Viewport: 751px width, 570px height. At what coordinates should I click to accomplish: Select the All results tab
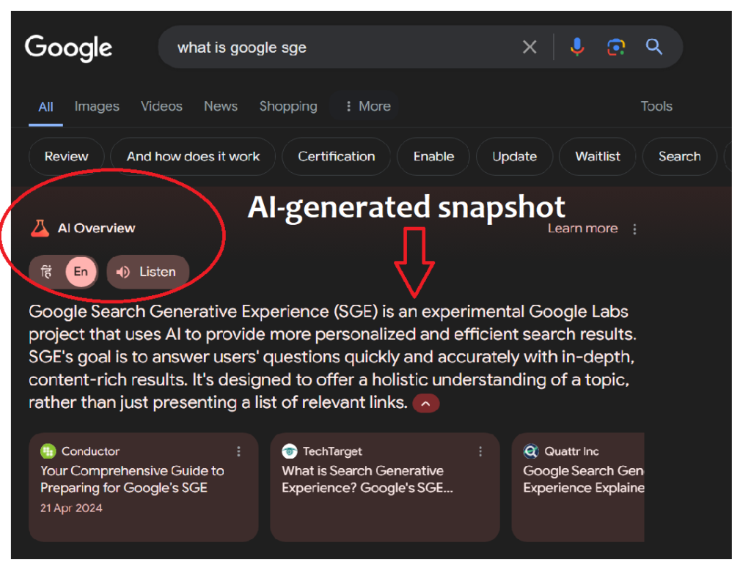(x=45, y=107)
